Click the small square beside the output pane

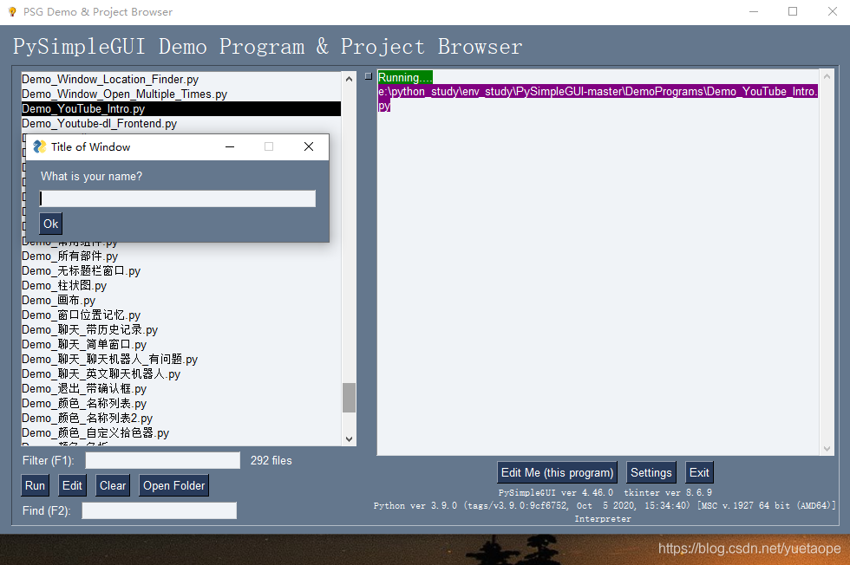pyautogui.click(x=369, y=76)
